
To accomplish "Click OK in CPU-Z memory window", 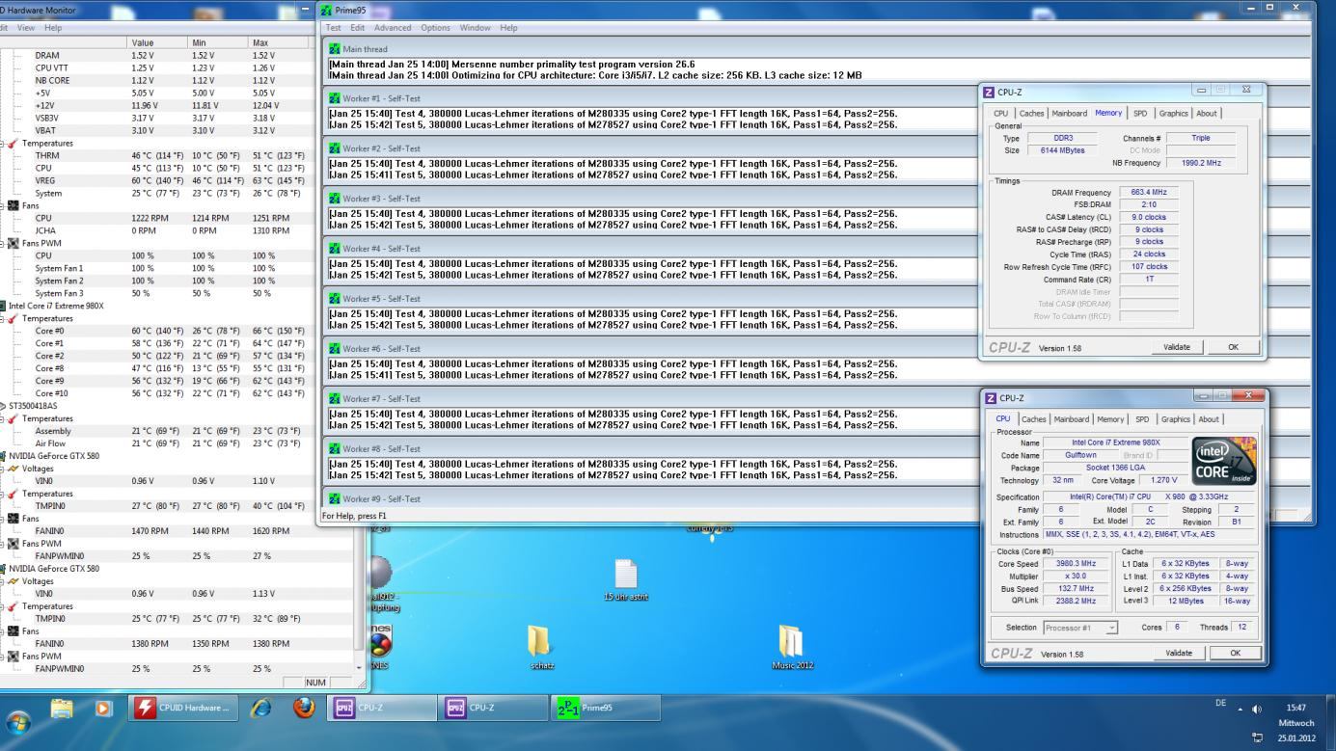I will click(x=1233, y=347).
